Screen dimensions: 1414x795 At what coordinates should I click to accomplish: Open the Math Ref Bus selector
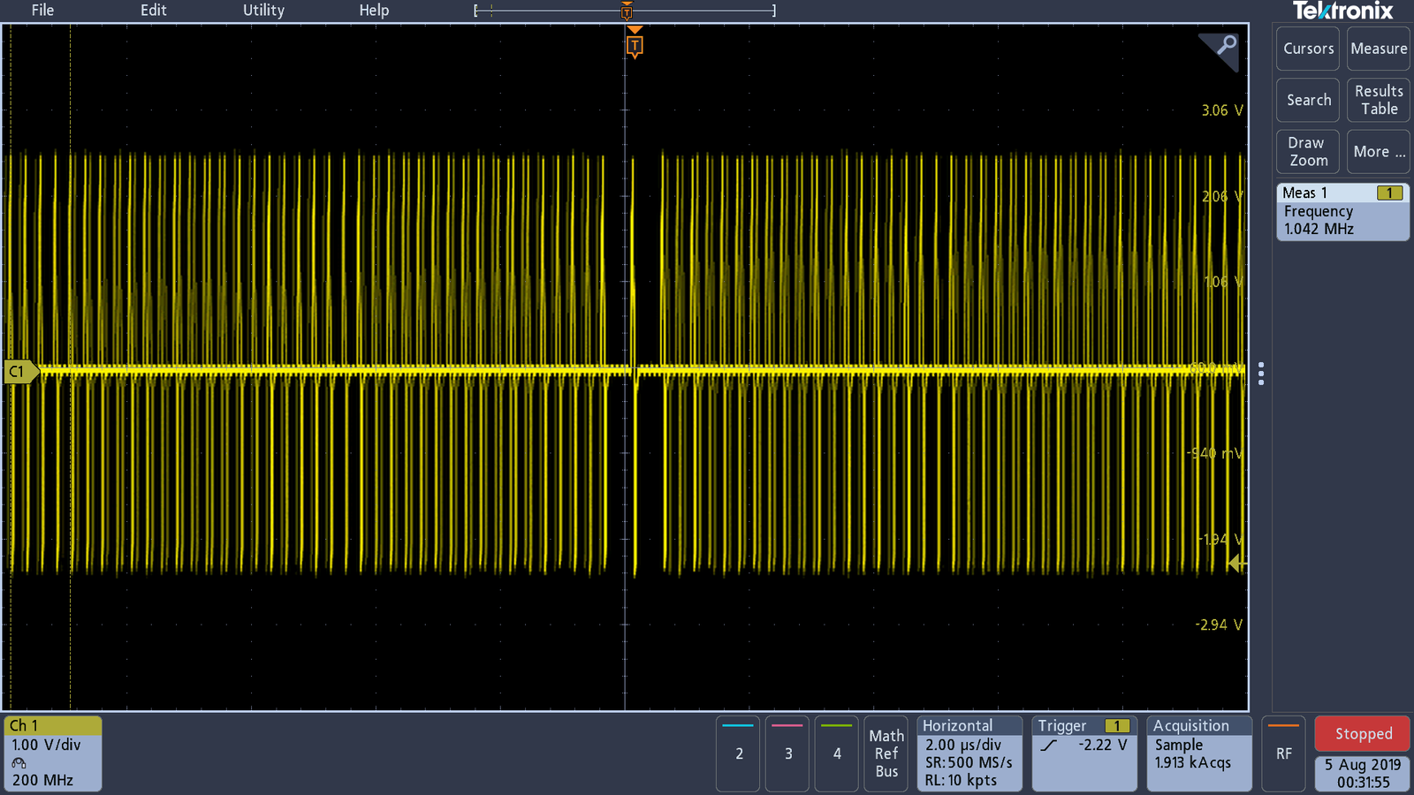(886, 753)
